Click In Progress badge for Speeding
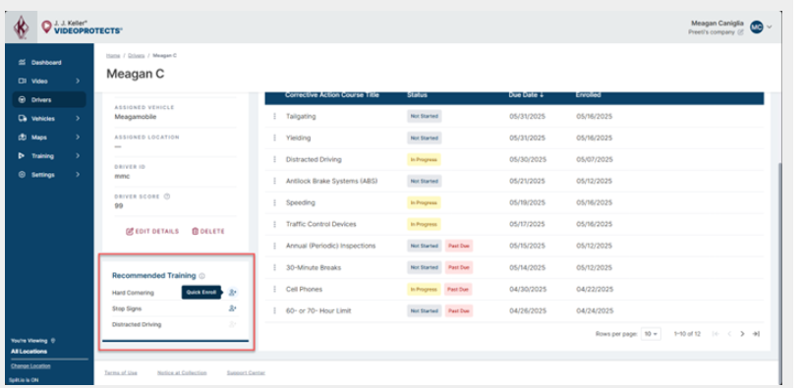The height and width of the screenshot is (388, 801). 424,202
